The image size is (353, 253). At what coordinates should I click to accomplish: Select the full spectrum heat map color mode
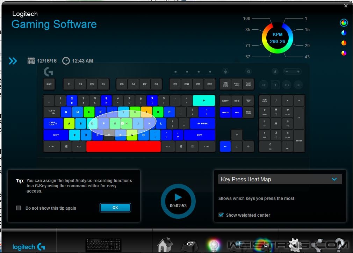(344, 22)
